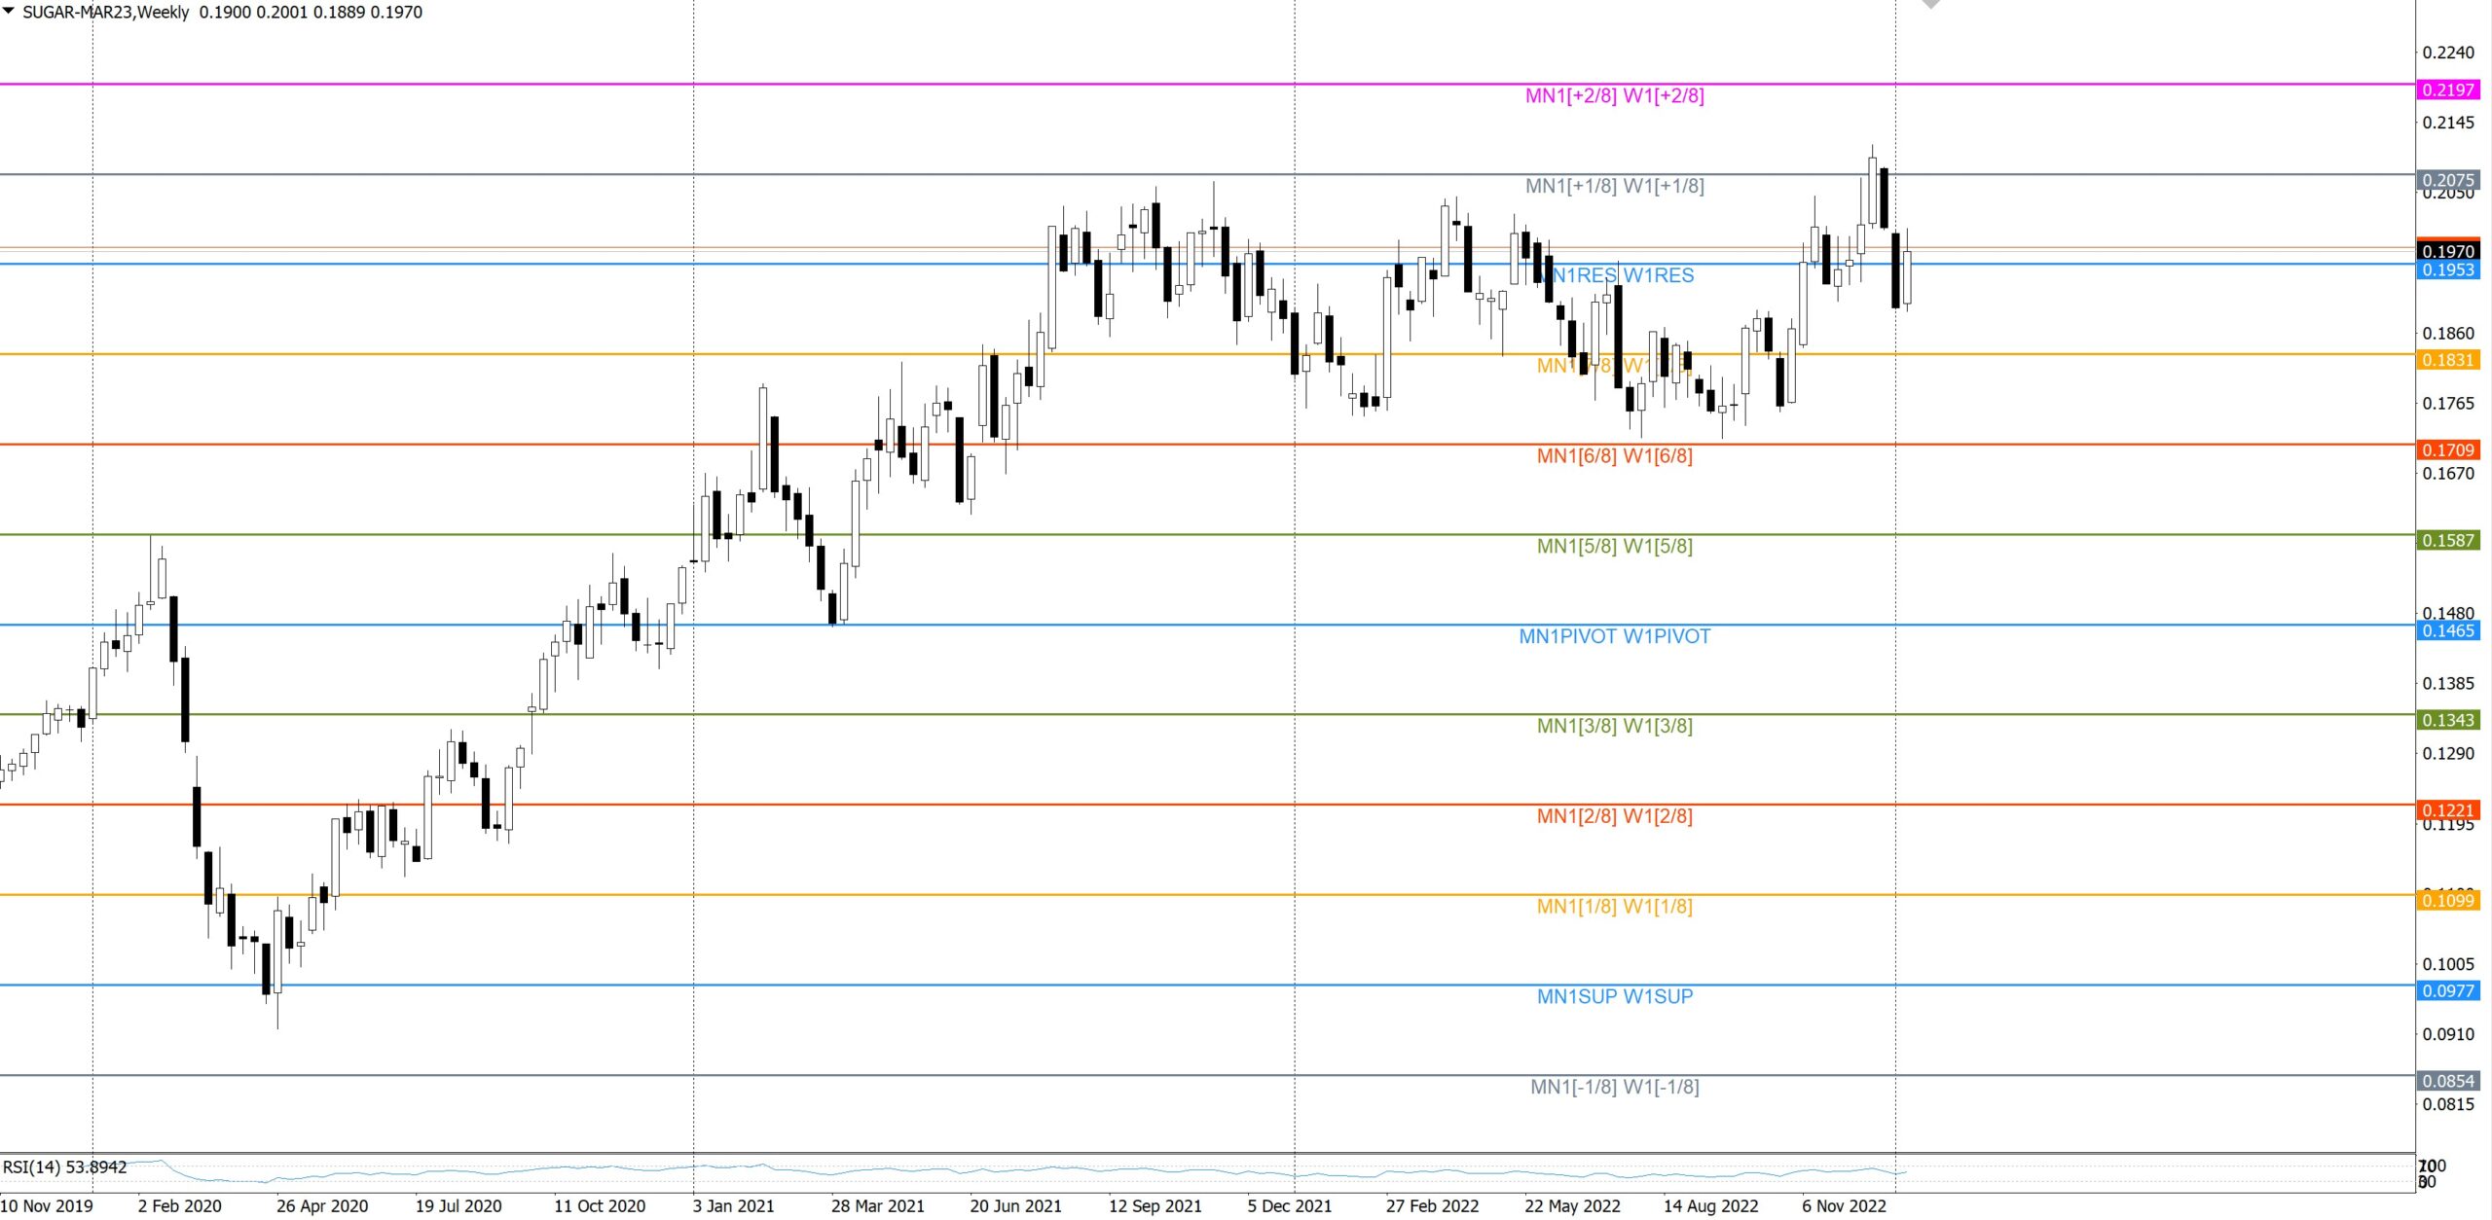Click the SUGAR-MAR23,Weekly chart title
Image resolution: width=2492 pixels, height=1220 pixels.
(105, 12)
